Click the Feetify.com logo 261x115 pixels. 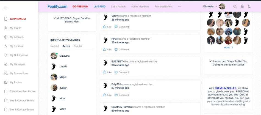point(57,6)
